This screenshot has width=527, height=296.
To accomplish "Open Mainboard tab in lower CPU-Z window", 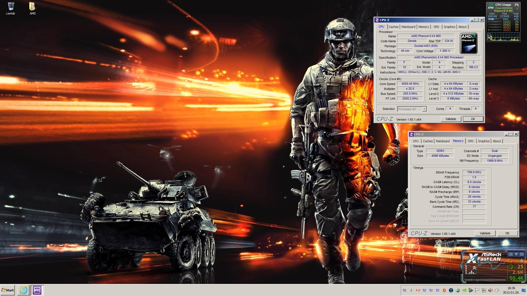I will coord(443,141).
